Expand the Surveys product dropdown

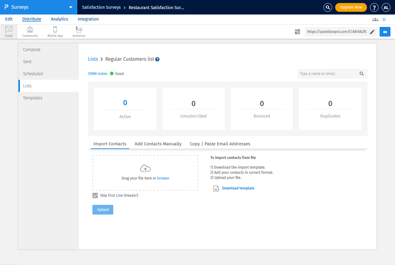coord(71,7)
